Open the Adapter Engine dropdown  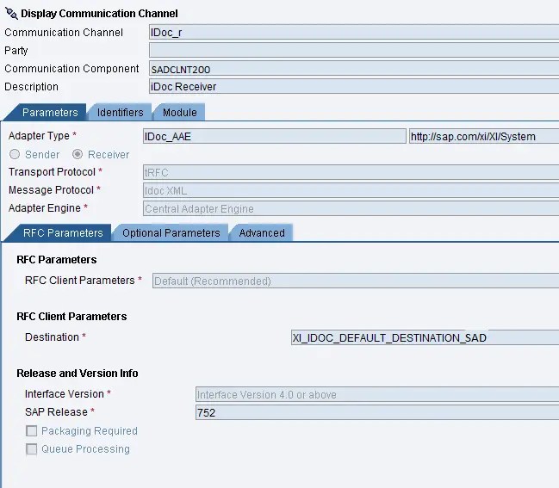[351, 209]
